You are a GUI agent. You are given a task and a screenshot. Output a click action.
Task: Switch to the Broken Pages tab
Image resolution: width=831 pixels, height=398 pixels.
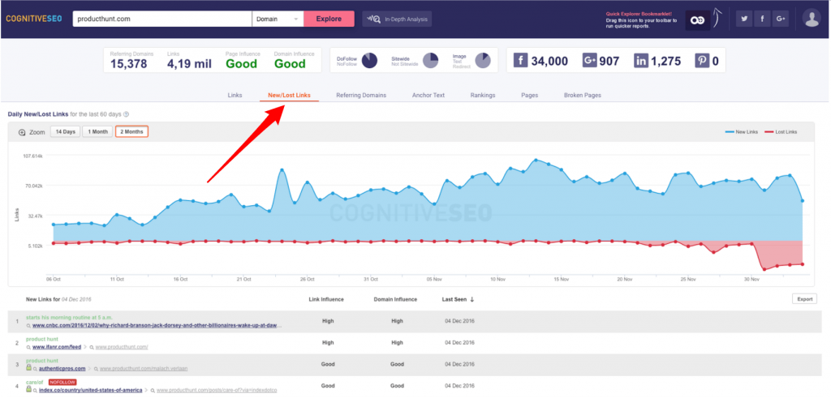tap(583, 96)
